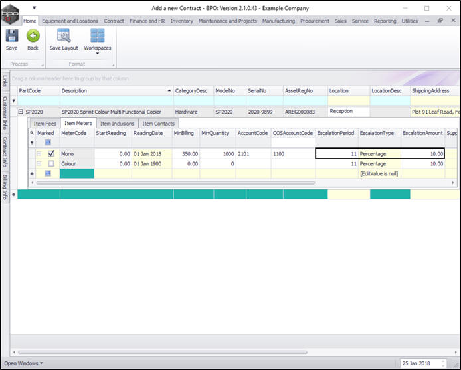
Task: Switch to Item Fees tab
Action: pos(45,124)
